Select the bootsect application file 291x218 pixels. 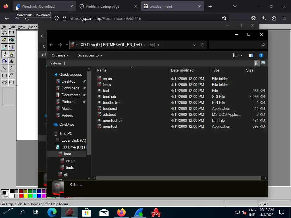[110, 109]
